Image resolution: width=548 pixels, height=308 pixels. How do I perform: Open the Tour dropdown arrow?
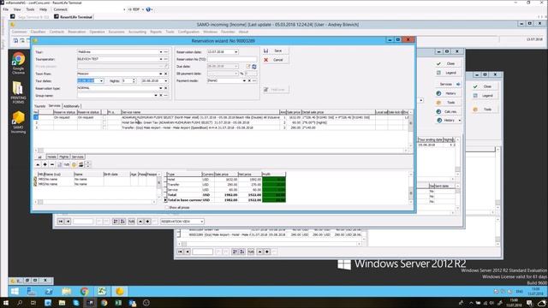(x=161, y=52)
